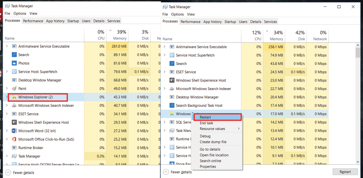
Task: Open Options menu in right Task Manager
Action: point(178,14)
